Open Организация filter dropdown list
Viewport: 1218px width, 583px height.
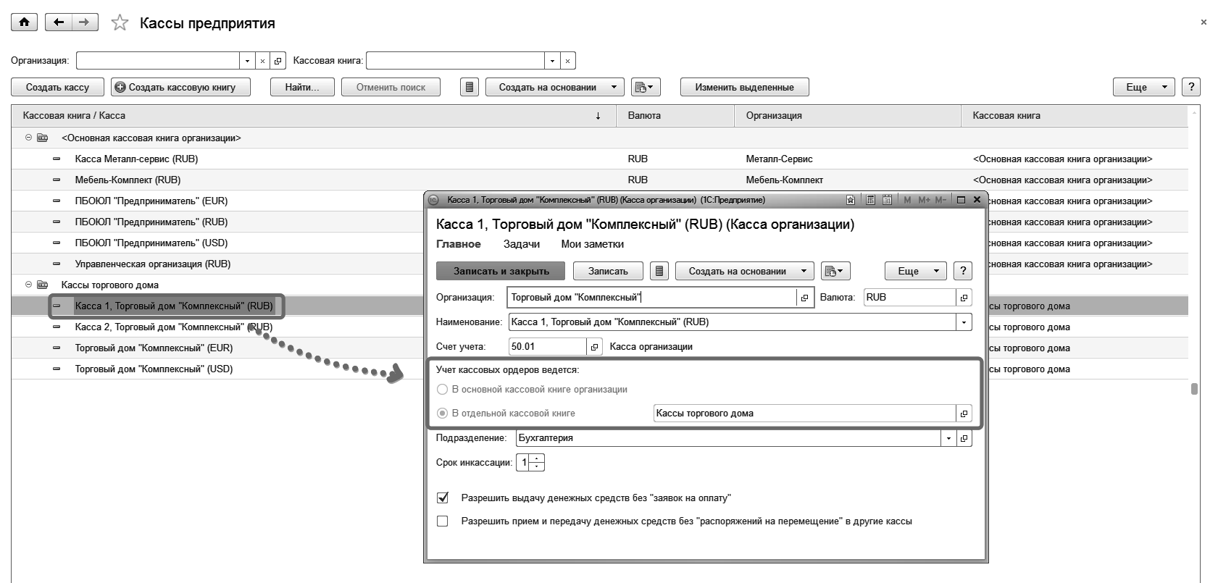247,61
